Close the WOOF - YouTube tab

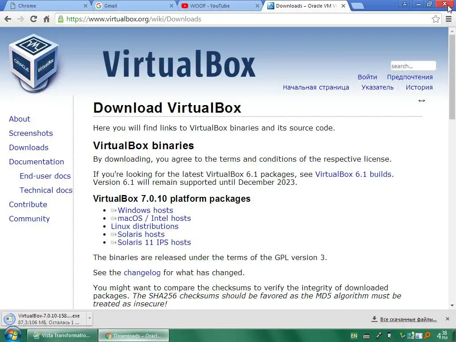[x=257, y=6]
